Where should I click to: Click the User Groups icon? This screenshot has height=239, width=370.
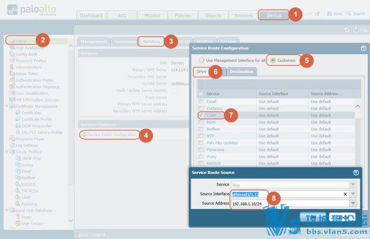[18, 223]
